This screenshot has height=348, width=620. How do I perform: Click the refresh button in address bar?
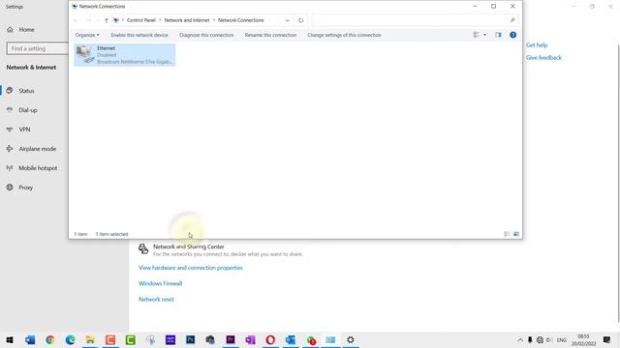(x=301, y=20)
